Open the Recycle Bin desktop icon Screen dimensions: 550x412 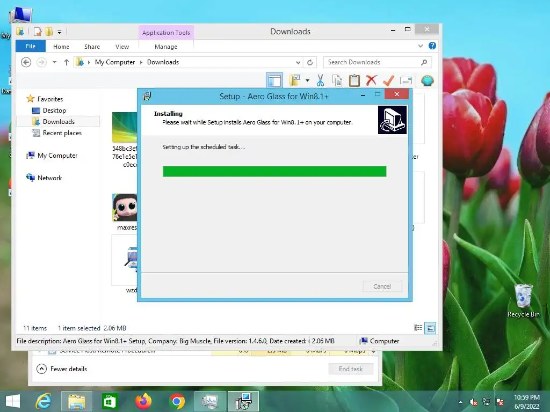tap(523, 300)
